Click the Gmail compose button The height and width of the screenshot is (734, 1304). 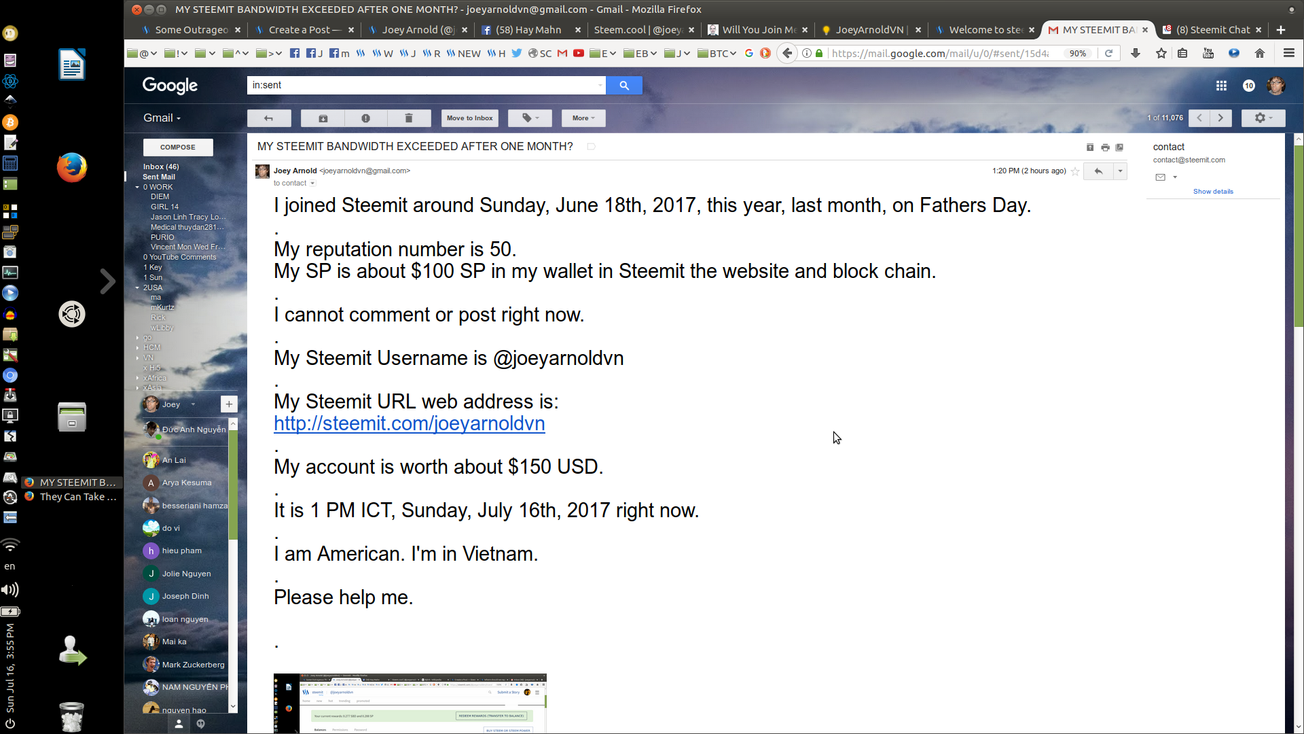coord(177,146)
